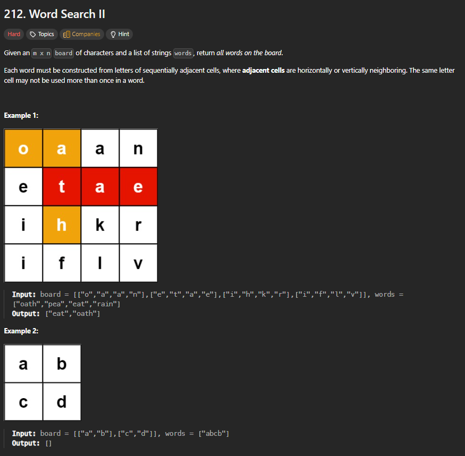This screenshot has height=456, width=465.
Task: Click the 'board' inline code in description
Action: [64, 53]
